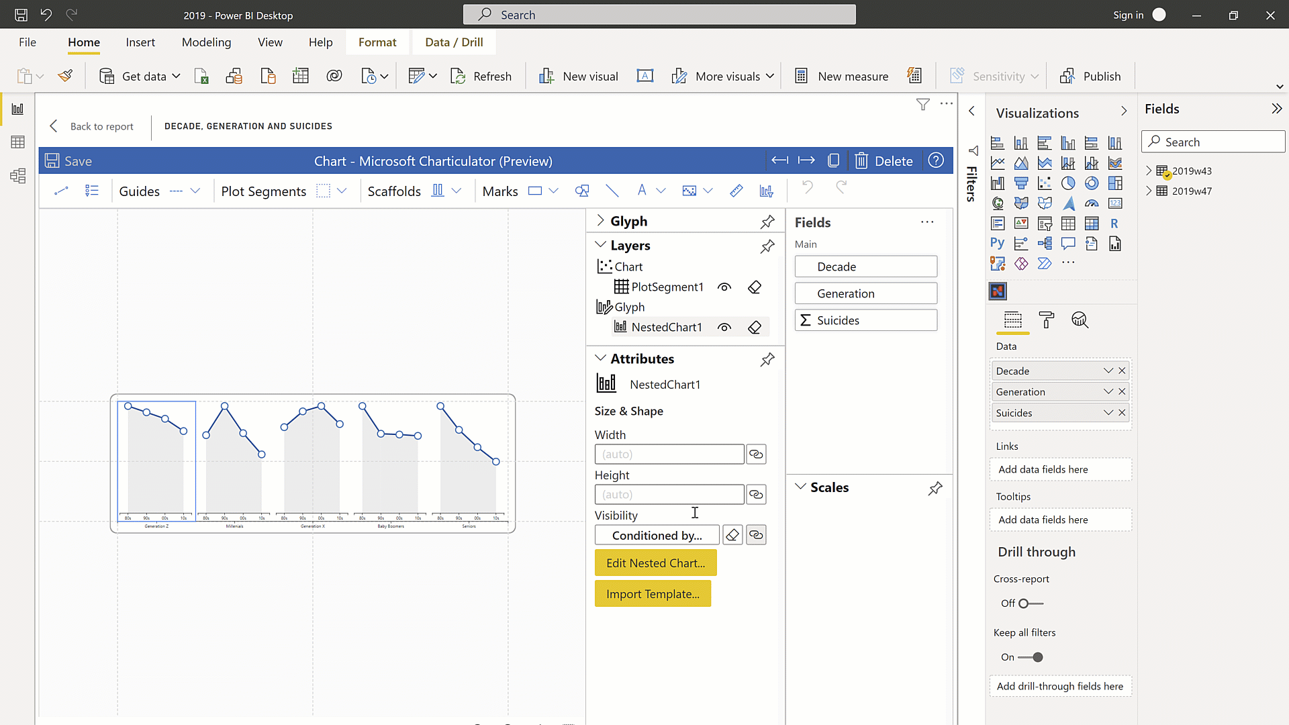
Task: Open the Modeling ribbon tab
Action: click(206, 42)
